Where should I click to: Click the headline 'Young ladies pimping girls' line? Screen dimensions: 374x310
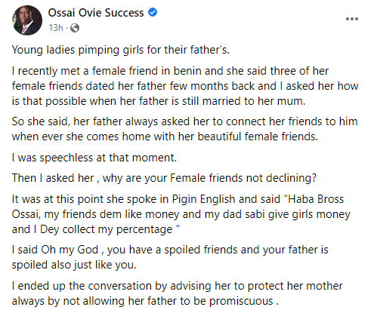coord(121,50)
